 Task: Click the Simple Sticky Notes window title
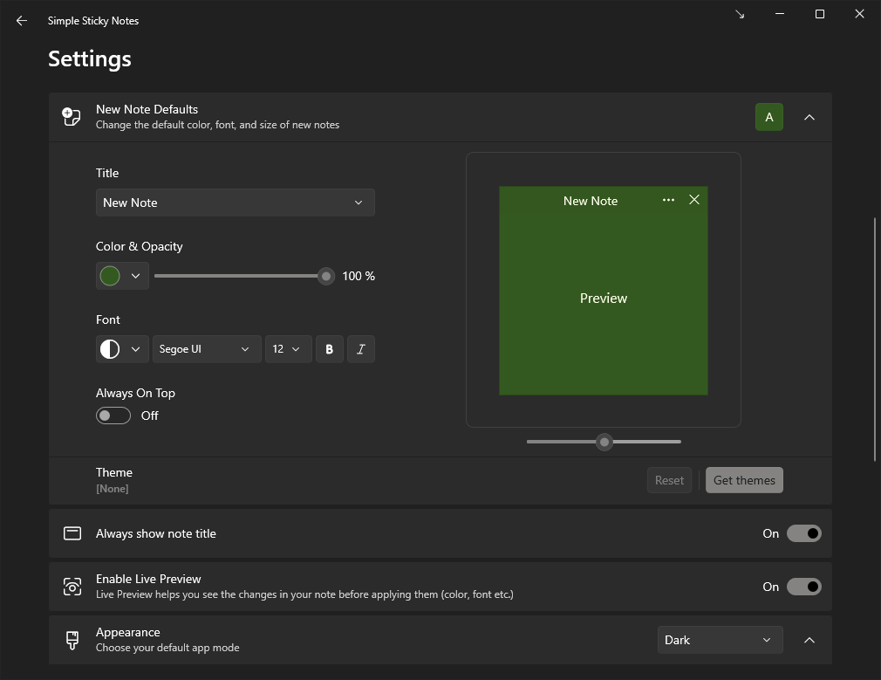[93, 21]
